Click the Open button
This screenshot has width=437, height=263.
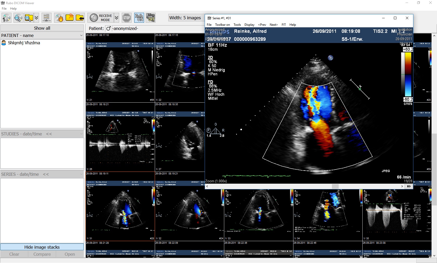[x=70, y=254]
